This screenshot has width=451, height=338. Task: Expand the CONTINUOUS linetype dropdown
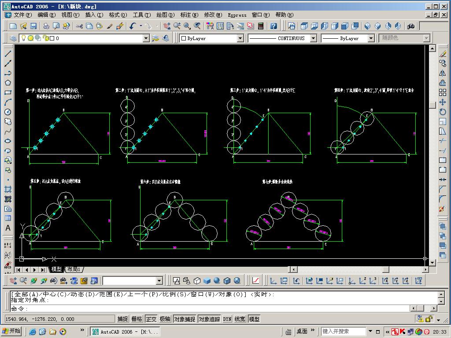click(x=314, y=38)
